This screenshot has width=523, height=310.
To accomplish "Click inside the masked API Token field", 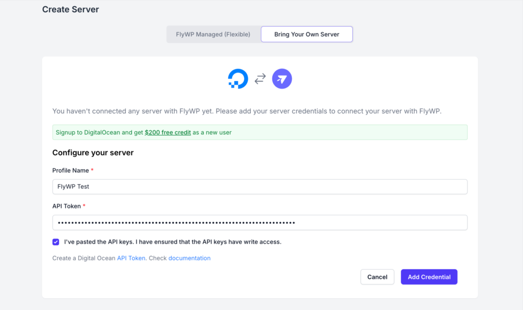I will click(259, 223).
